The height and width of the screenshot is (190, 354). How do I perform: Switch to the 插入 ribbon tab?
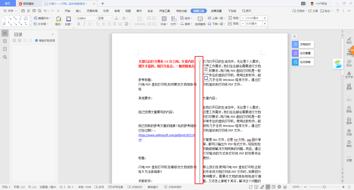(78, 11)
